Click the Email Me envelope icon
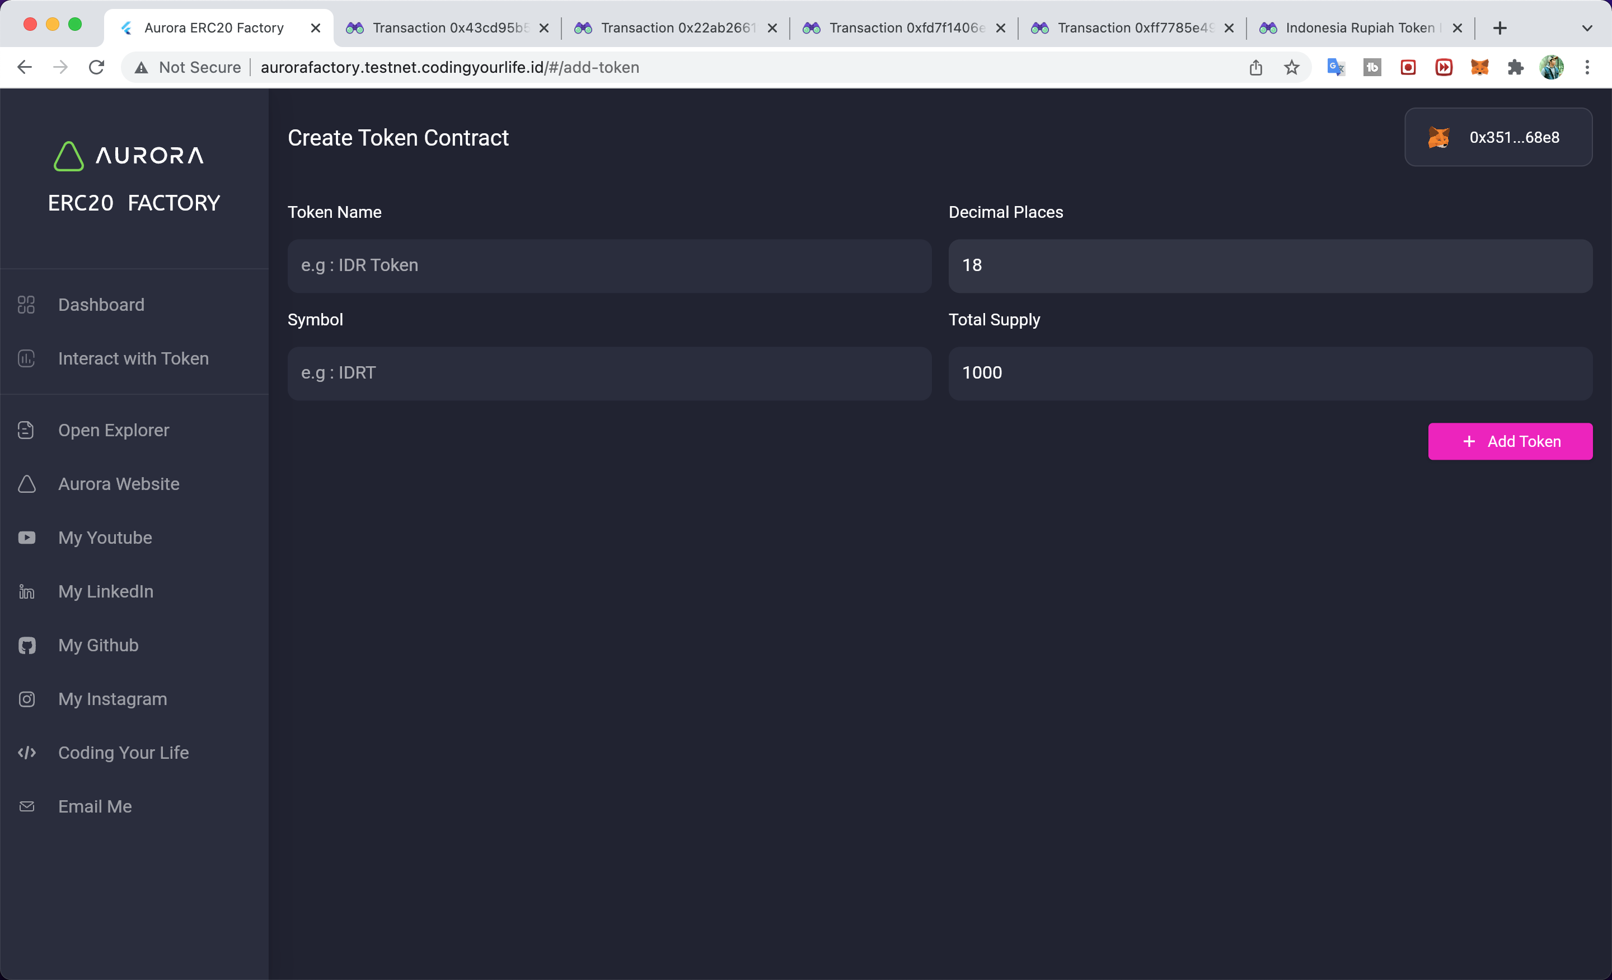 point(26,806)
